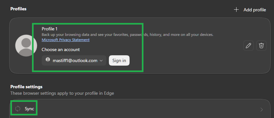Image resolution: width=274 pixels, height=118 pixels.
Task: Open the Microsoft Privacy Statement link
Action: point(66,40)
